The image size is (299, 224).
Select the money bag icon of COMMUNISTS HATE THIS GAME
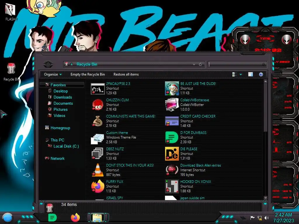coord(98,121)
